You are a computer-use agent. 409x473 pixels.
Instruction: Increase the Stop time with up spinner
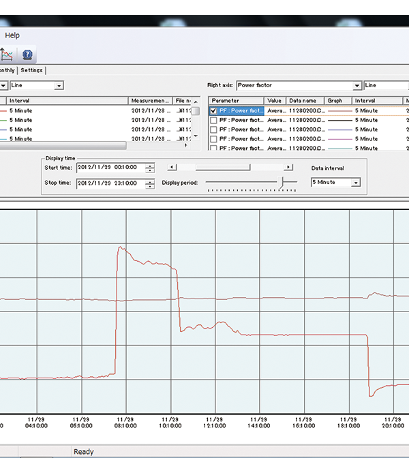click(x=150, y=181)
